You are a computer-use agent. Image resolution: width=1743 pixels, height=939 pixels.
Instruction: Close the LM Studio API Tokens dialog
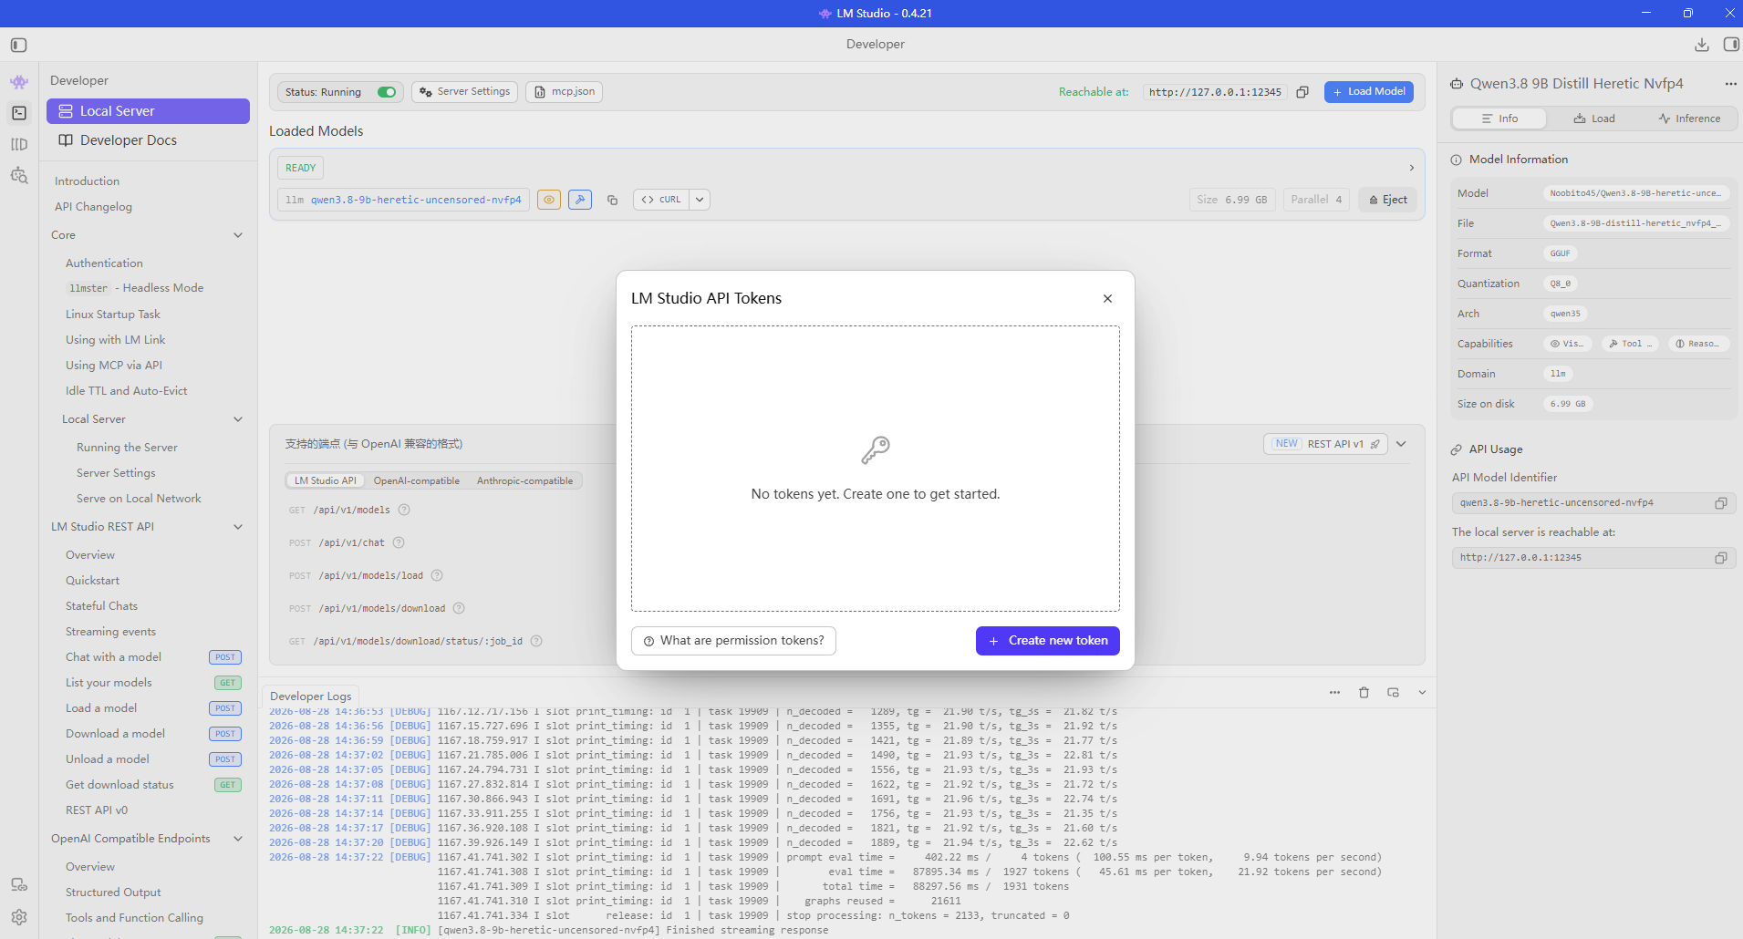pyautogui.click(x=1107, y=299)
